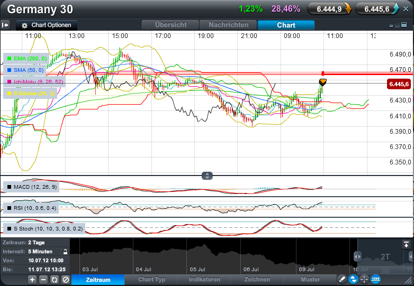Click the 05 Jul marker in navigator
The height and width of the screenshot is (286, 414).
tap(197, 270)
